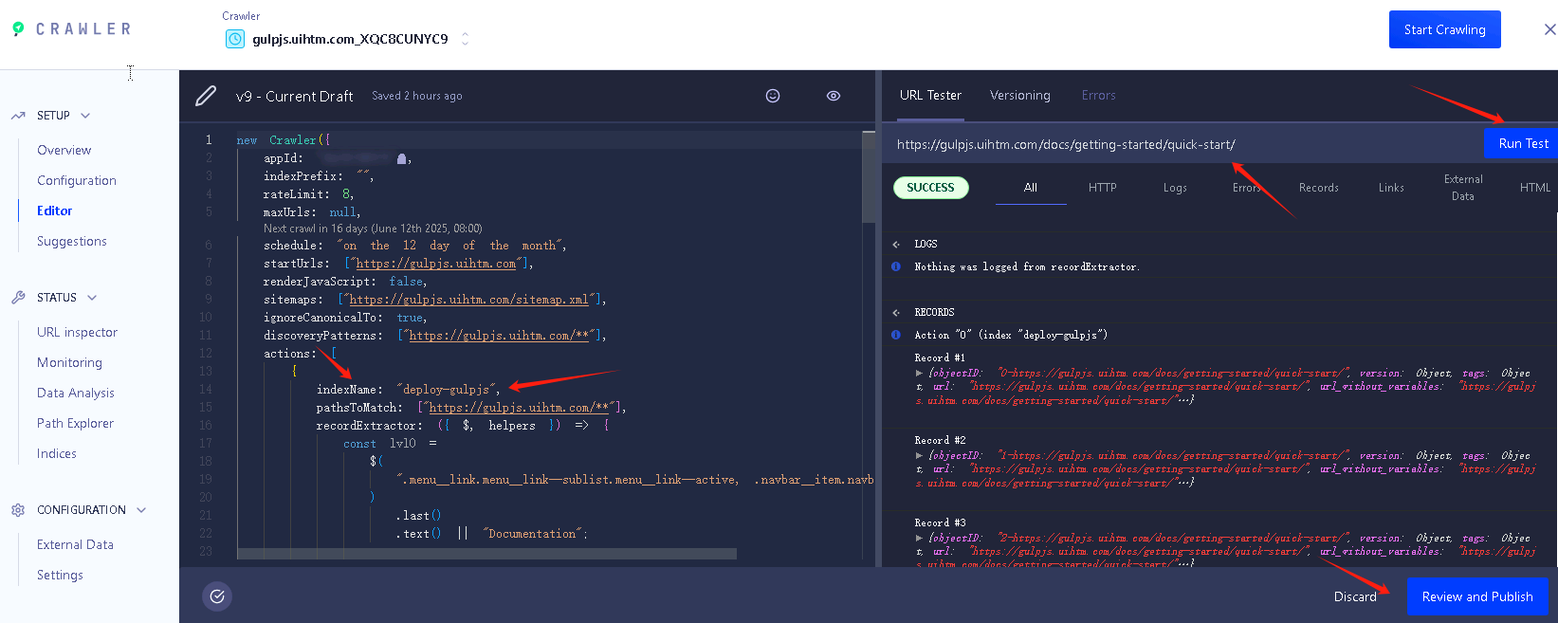Open the sitemap.xml link in code
The image size is (1558, 623).
[x=469, y=300]
